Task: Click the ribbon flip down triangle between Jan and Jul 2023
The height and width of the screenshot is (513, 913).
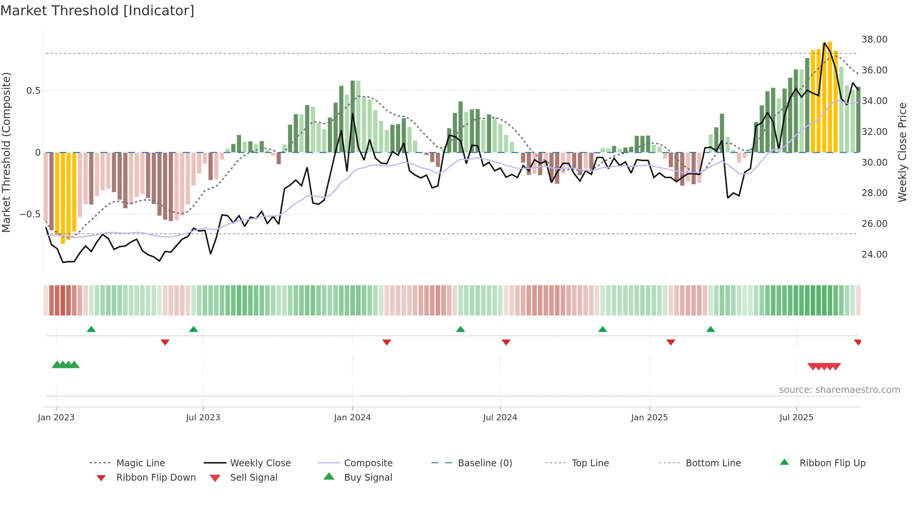Action: 165,342
